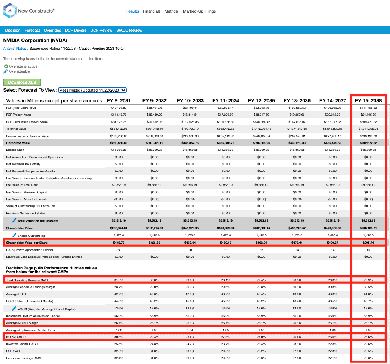The width and height of the screenshot is (390, 364).
Task: Click the NVIDIA Corporation (NVDA) heading
Action: [x=35, y=40]
